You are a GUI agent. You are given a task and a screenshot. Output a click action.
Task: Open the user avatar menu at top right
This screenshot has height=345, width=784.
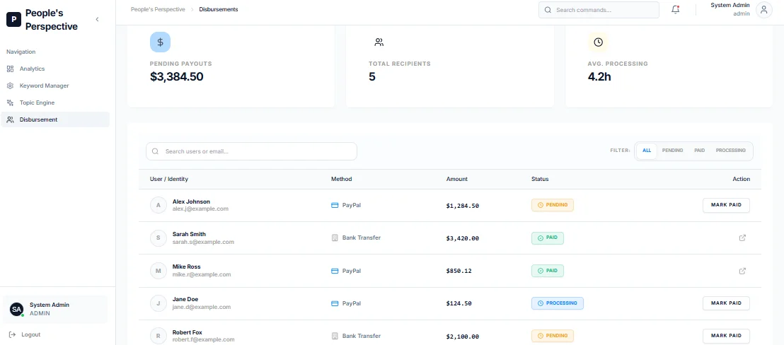[x=763, y=9]
